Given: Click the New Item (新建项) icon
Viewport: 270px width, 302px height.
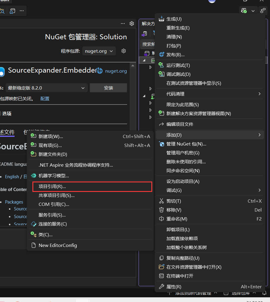Looking at the screenshot, I should (34, 136).
